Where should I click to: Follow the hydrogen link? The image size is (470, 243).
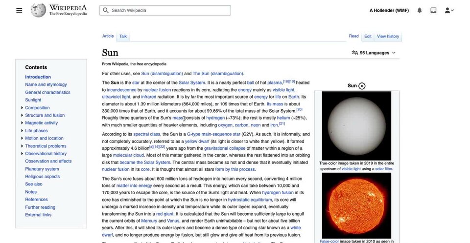(x=215, y=118)
